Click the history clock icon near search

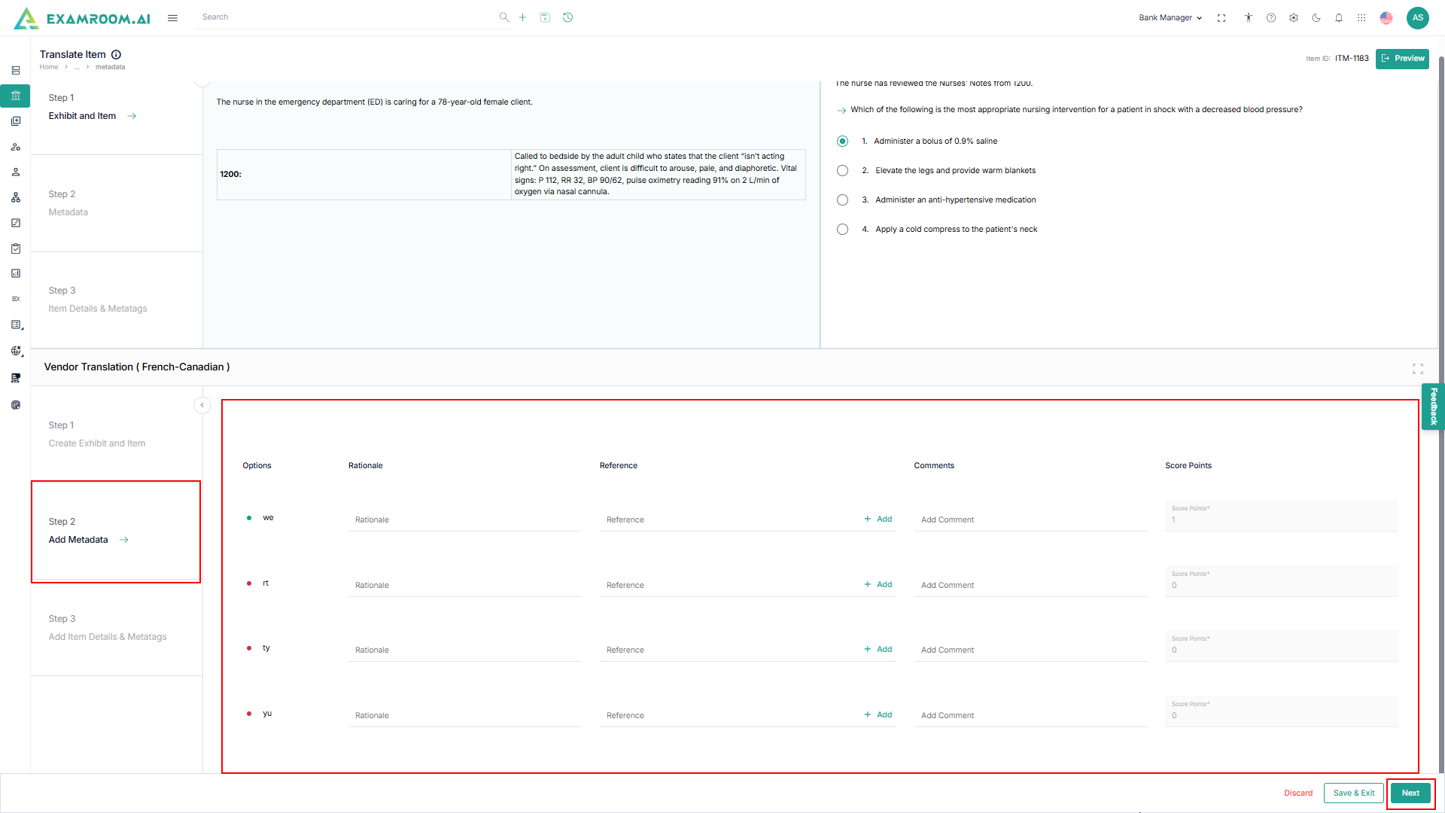pyautogui.click(x=567, y=17)
